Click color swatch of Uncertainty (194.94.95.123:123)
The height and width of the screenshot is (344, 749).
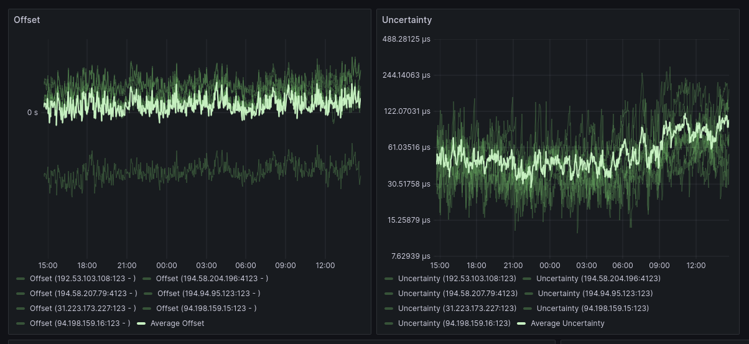point(529,294)
